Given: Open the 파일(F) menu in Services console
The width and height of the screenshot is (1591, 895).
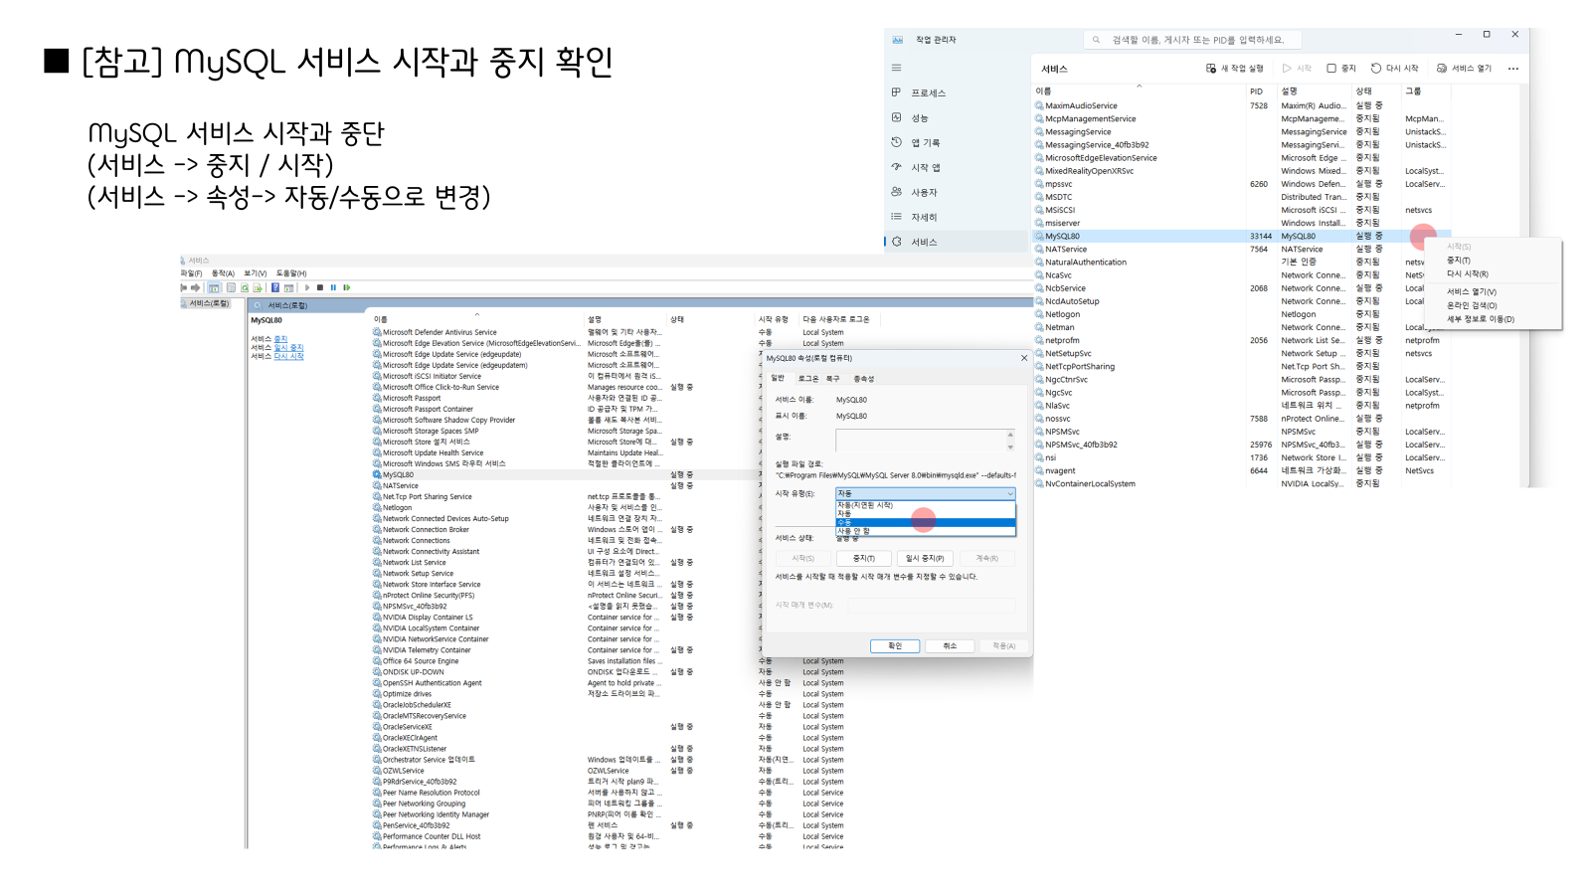Looking at the screenshot, I should pyautogui.click(x=191, y=273).
